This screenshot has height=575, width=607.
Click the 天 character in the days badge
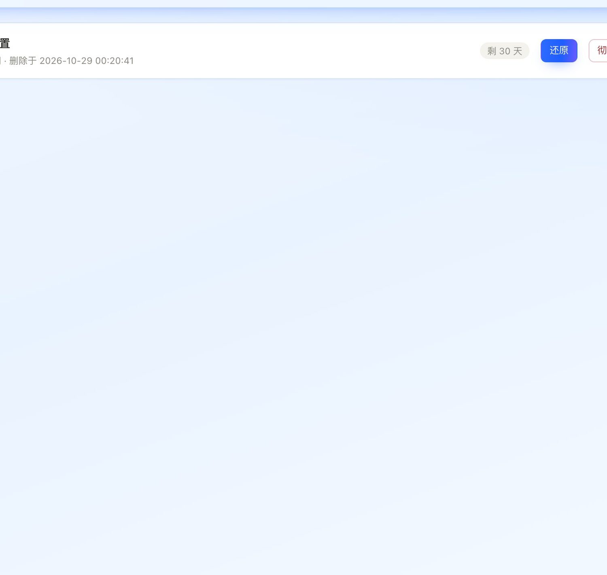tap(518, 51)
